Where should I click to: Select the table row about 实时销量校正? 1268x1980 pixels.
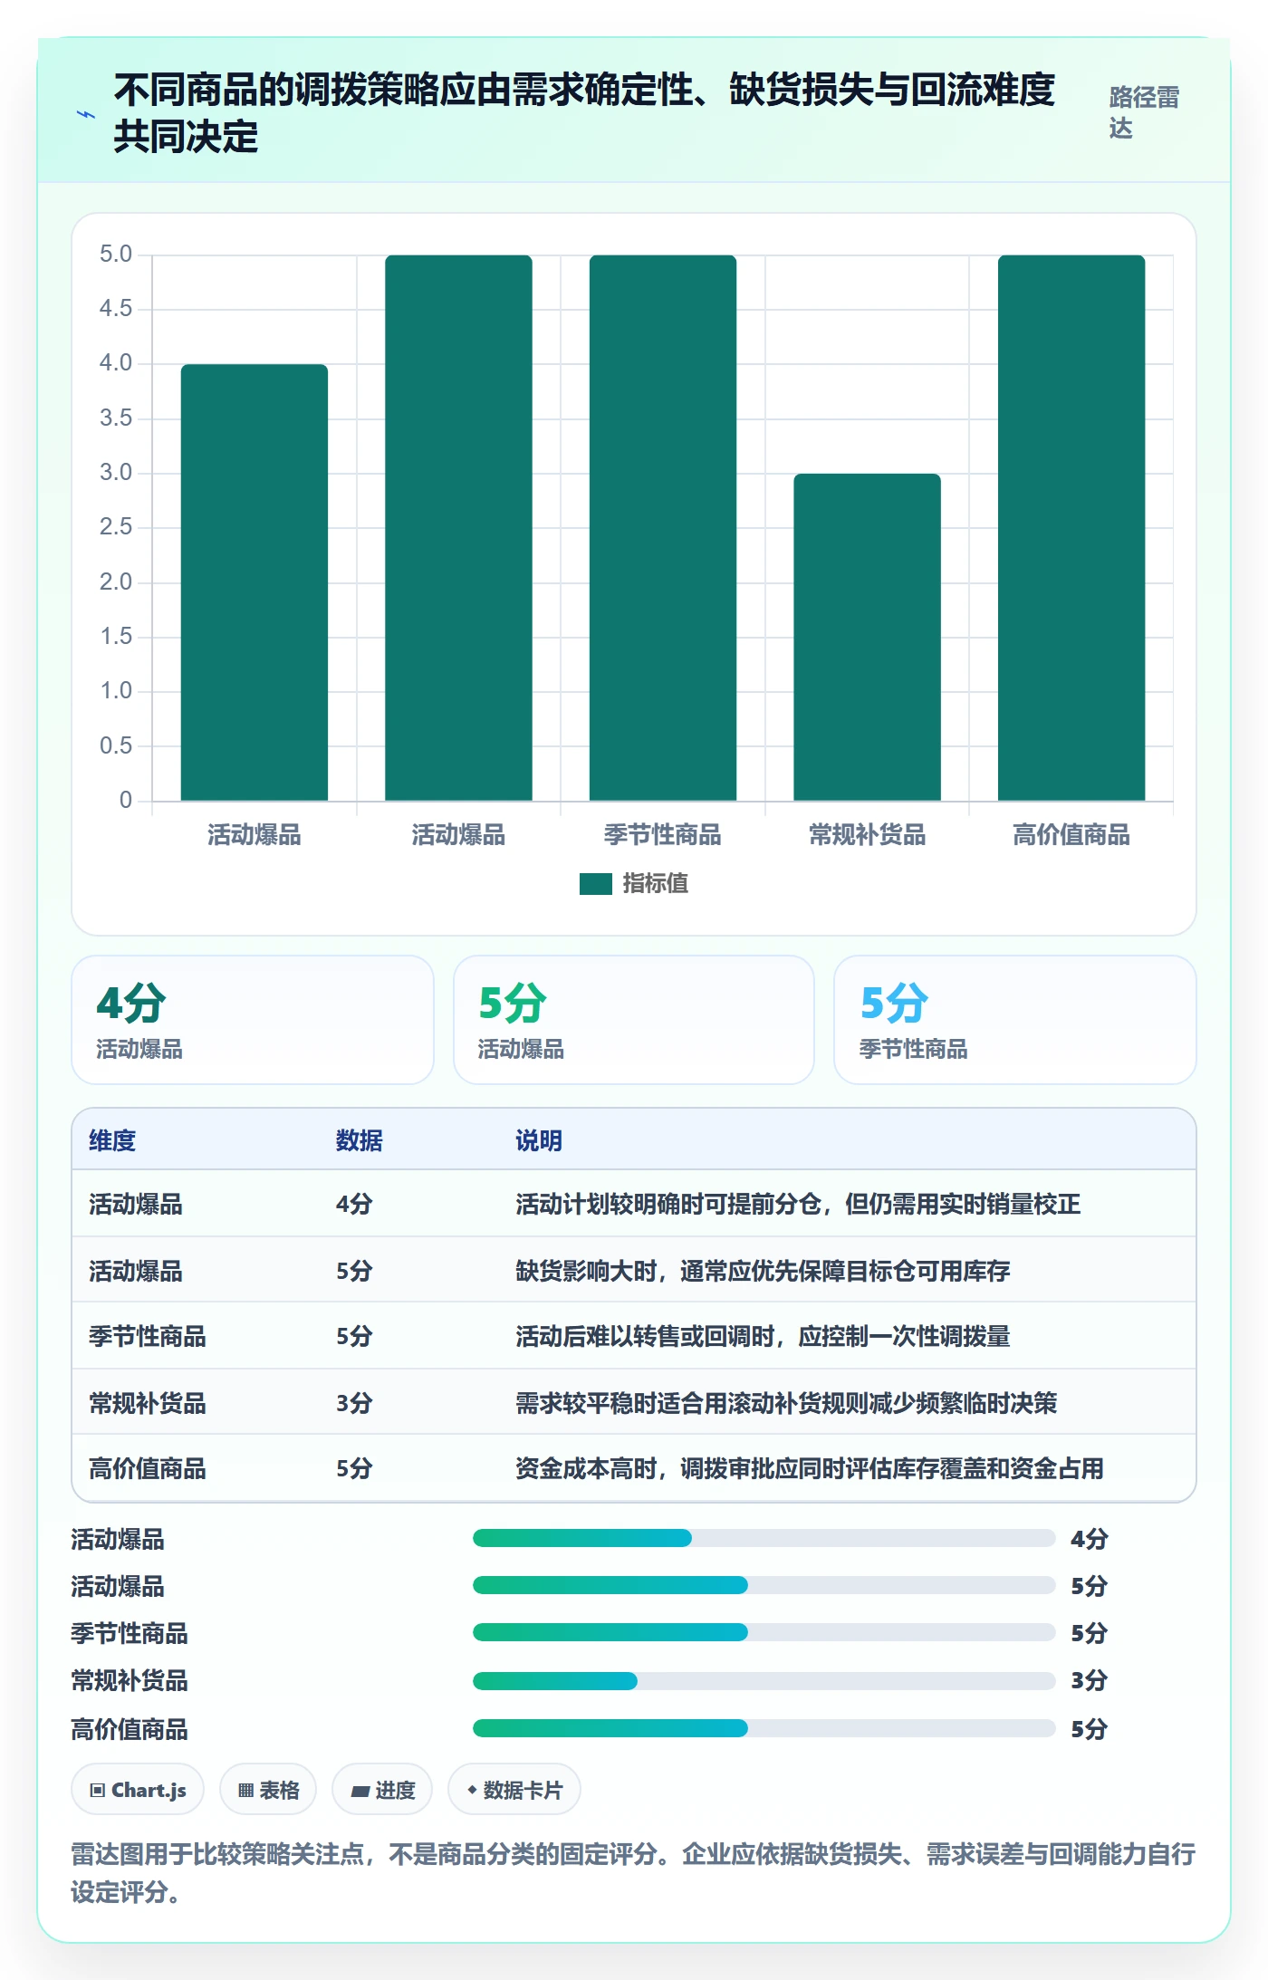634,1204
